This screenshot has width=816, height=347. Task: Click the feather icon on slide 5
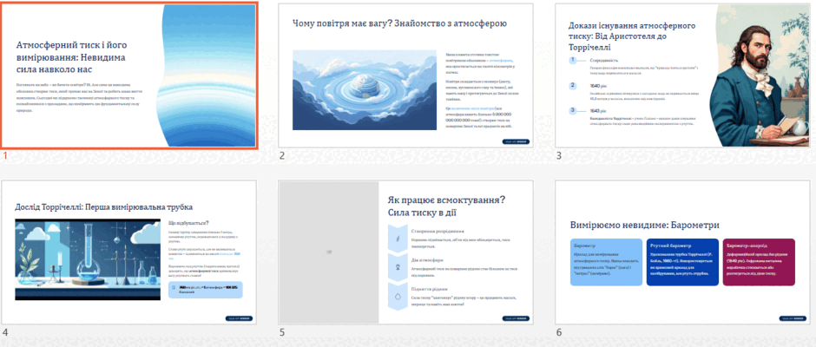tap(398, 239)
